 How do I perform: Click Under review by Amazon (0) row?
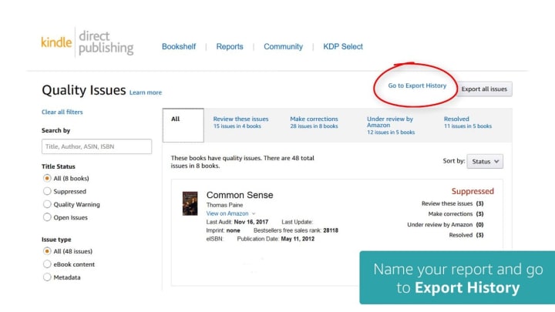pyautogui.click(x=446, y=224)
